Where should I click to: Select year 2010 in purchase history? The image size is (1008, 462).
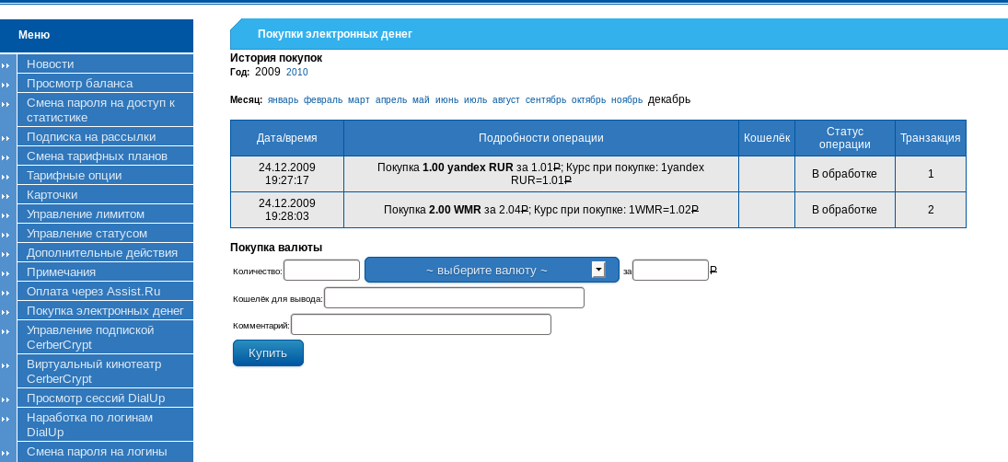[297, 72]
